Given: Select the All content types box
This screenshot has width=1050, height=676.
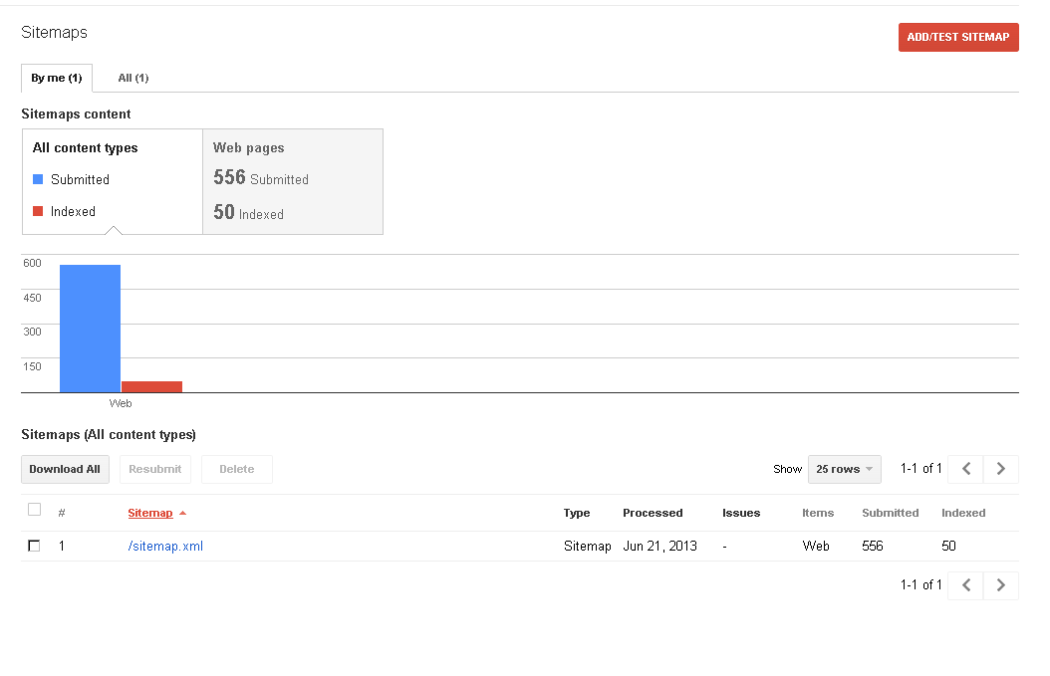Looking at the screenshot, I should (113, 181).
